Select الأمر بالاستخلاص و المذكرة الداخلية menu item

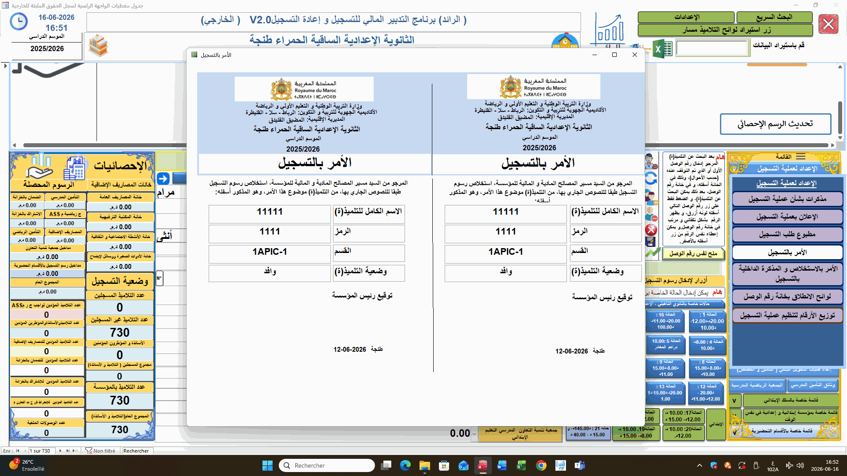point(787,274)
